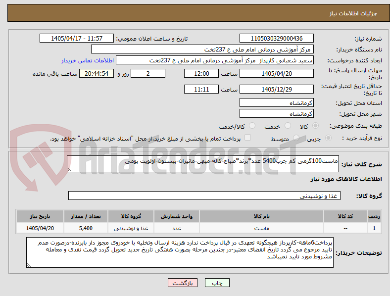Click the response deadline date 1405/04/20 field
The height and width of the screenshot is (296, 390).
coord(277,73)
